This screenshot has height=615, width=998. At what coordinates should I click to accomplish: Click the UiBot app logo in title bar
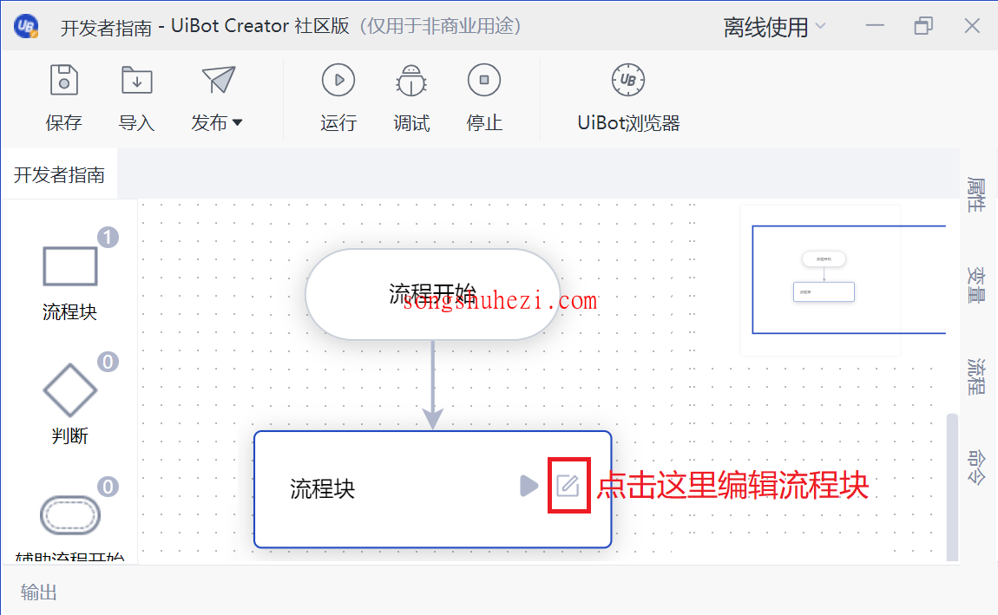26,26
